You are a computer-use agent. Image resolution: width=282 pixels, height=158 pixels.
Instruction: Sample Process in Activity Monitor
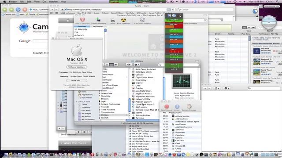pos(189,108)
